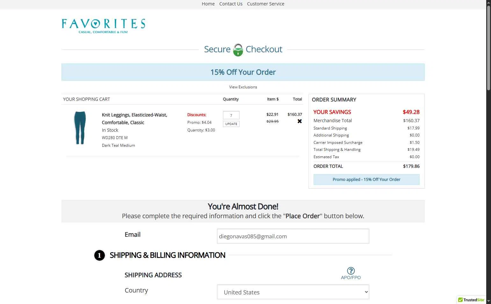
Task: Click the Promo applied banner
Action: click(366, 180)
